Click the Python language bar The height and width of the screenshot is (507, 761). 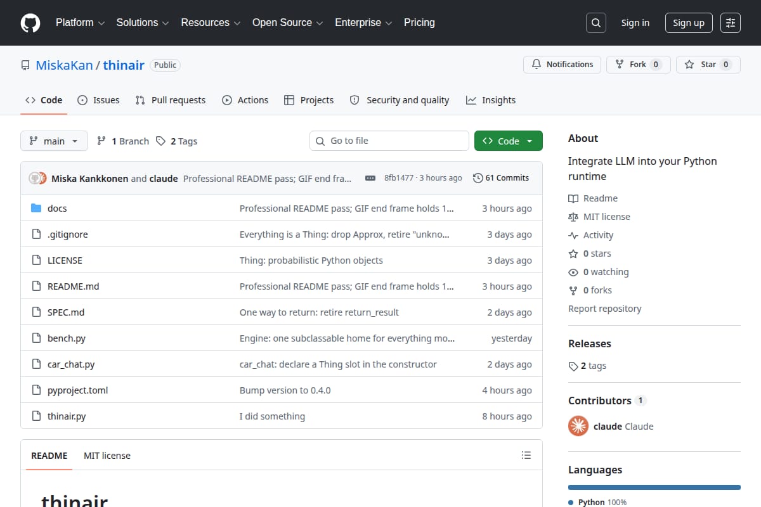(x=654, y=487)
